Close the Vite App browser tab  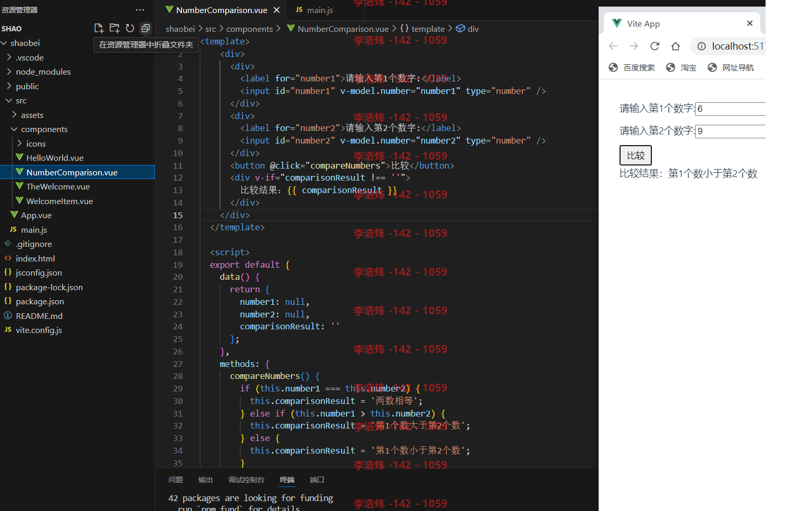click(750, 23)
